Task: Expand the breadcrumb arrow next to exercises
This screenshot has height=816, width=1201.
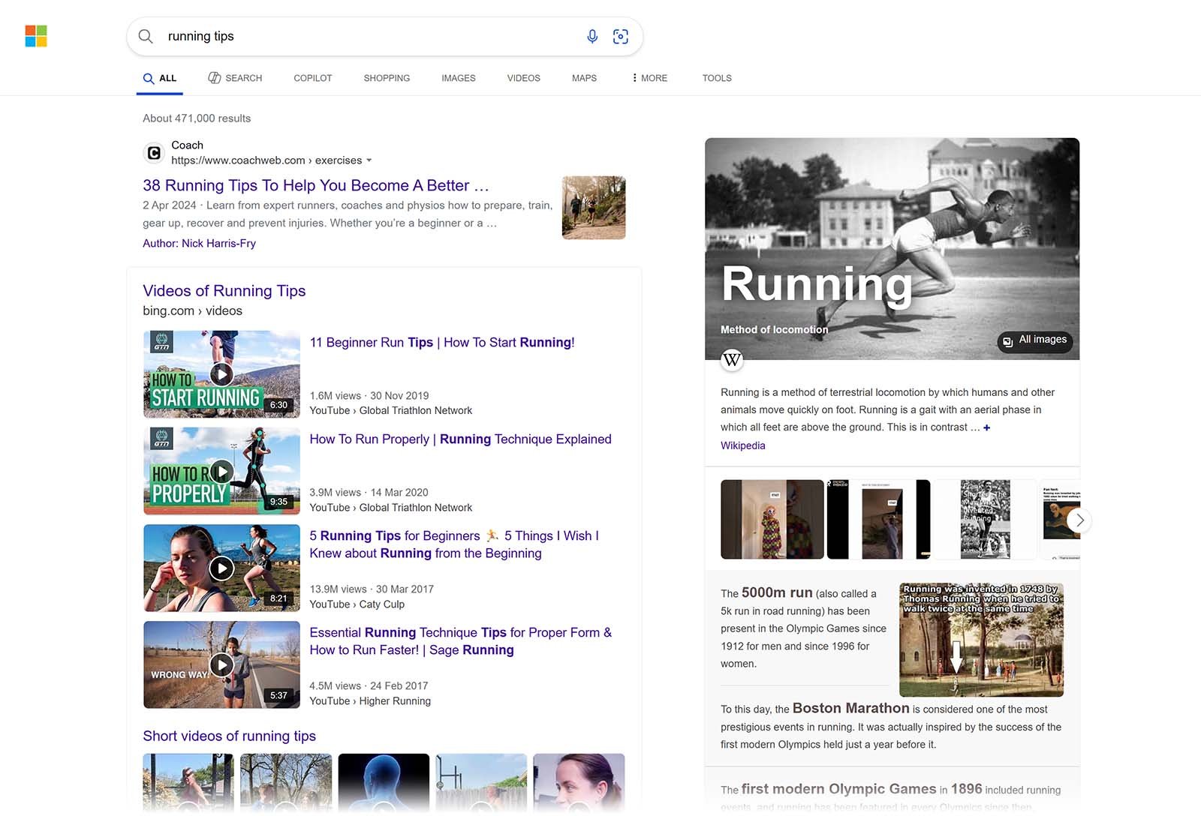Action: coord(369,160)
